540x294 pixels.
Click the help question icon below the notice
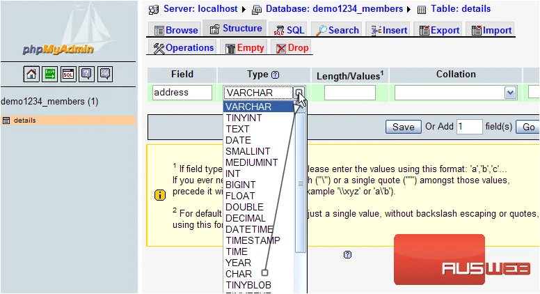coord(347,255)
